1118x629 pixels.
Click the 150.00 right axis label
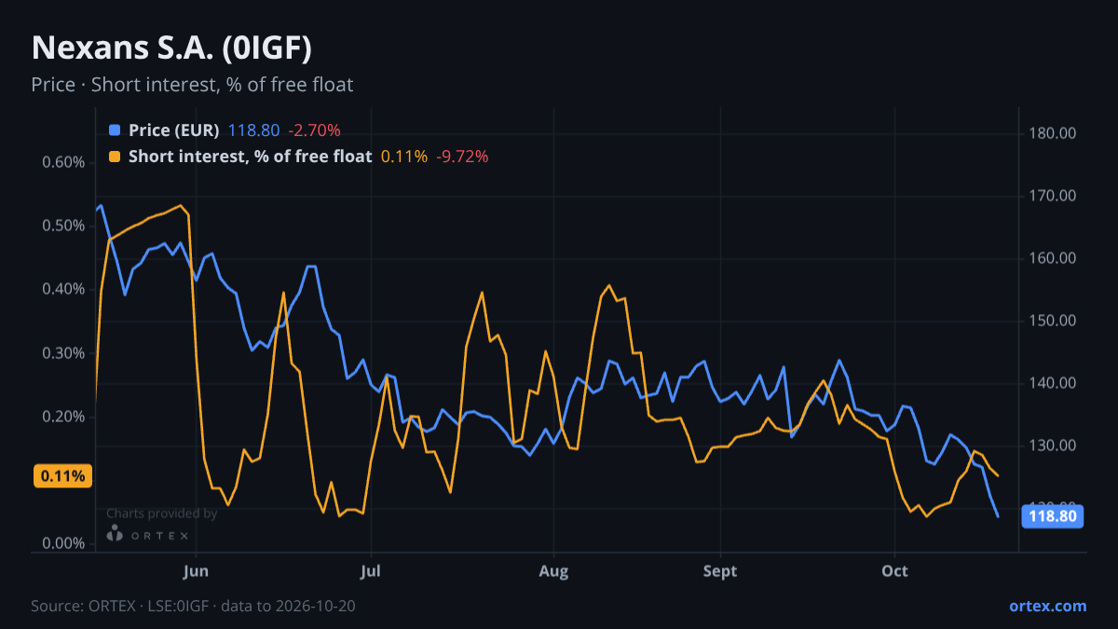(x=1053, y=321)
